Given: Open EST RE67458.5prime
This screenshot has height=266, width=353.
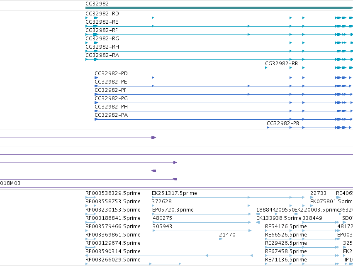Looking at the screenshot, I should tap(286, 251).
